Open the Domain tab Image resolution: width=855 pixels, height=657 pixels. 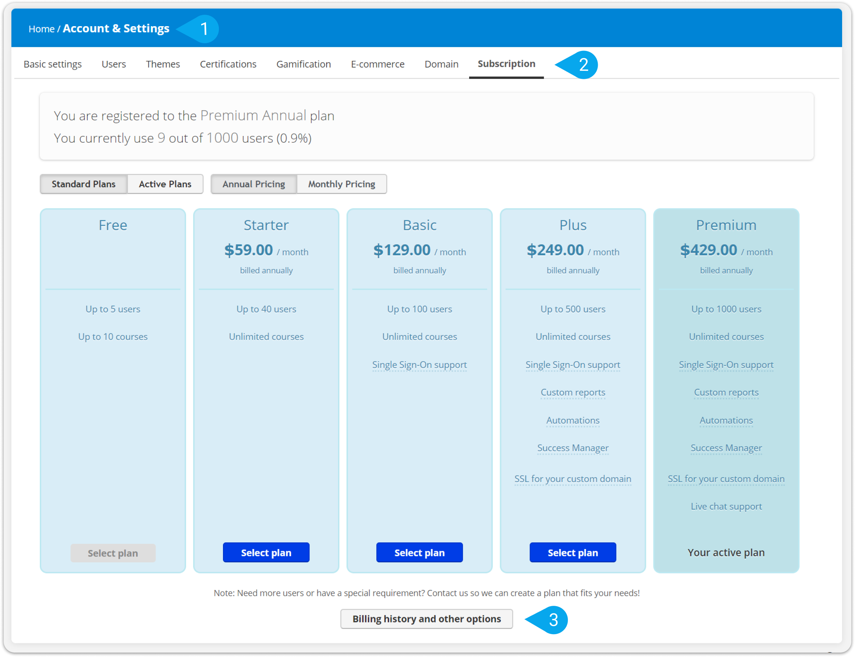pyautogui.click(x=442, y=64)
